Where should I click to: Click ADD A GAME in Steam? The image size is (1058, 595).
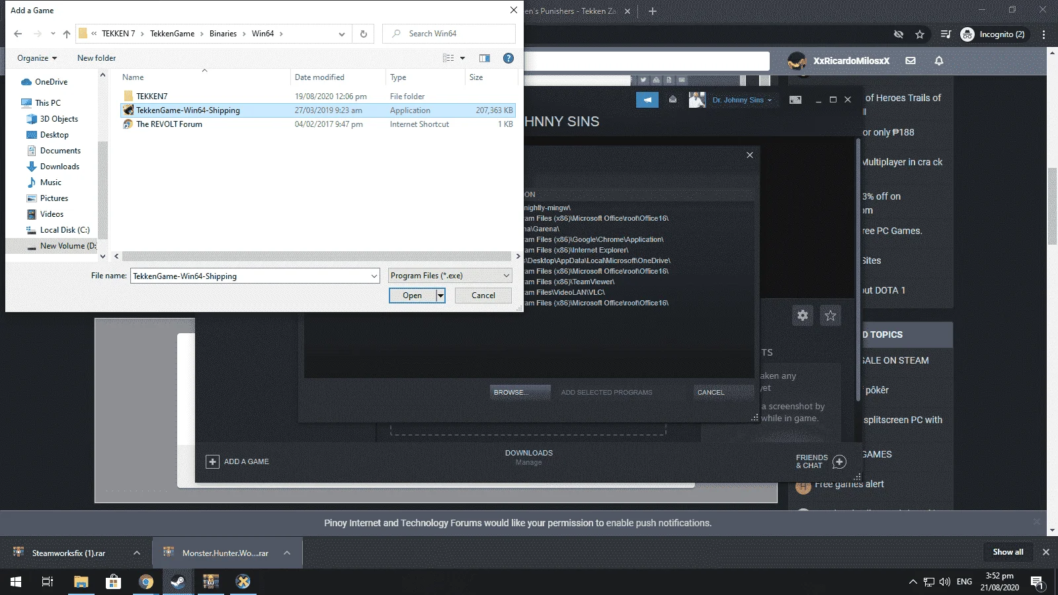(x=237, y=461)
